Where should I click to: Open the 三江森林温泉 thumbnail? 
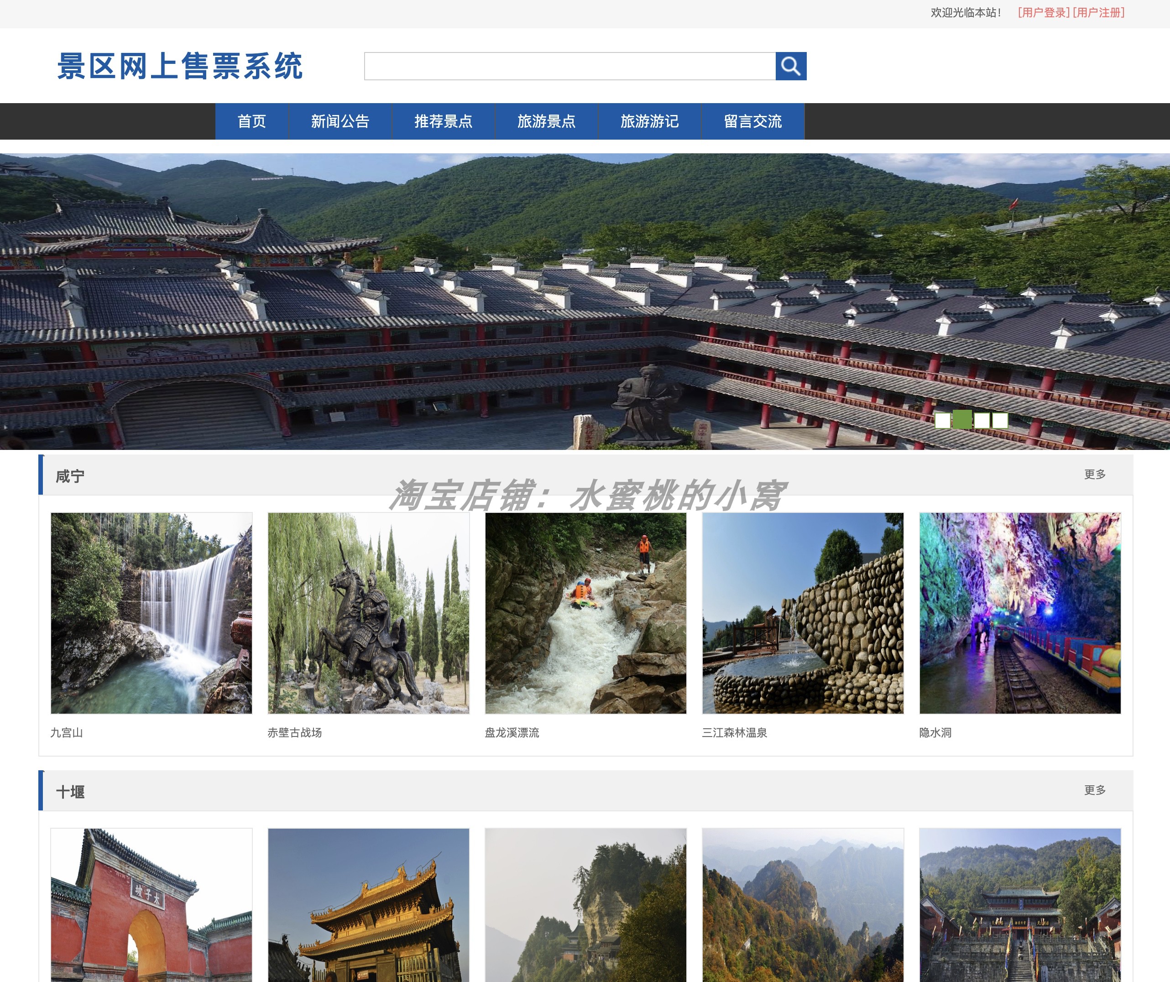(x=803, y=613)
